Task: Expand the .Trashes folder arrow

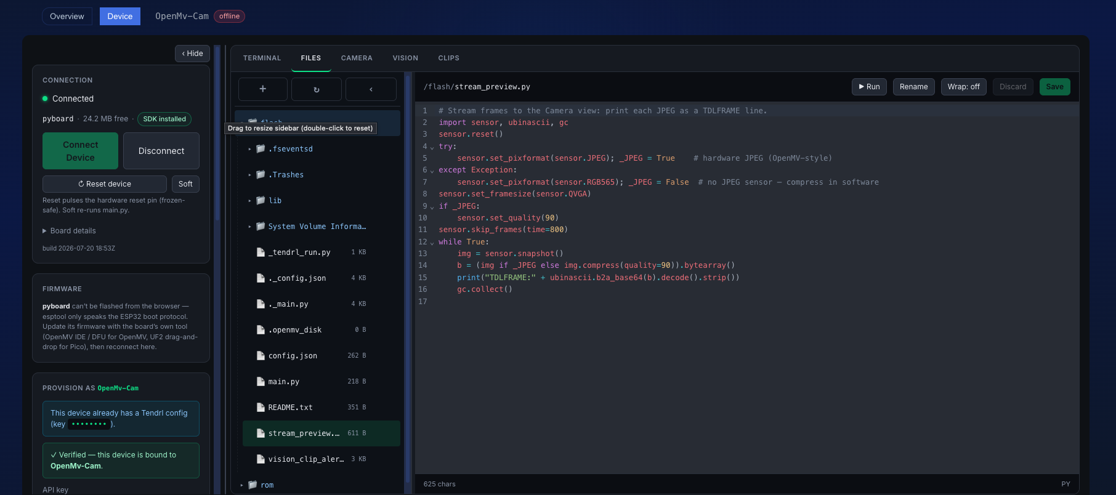Action: click(x=249, y=175)
